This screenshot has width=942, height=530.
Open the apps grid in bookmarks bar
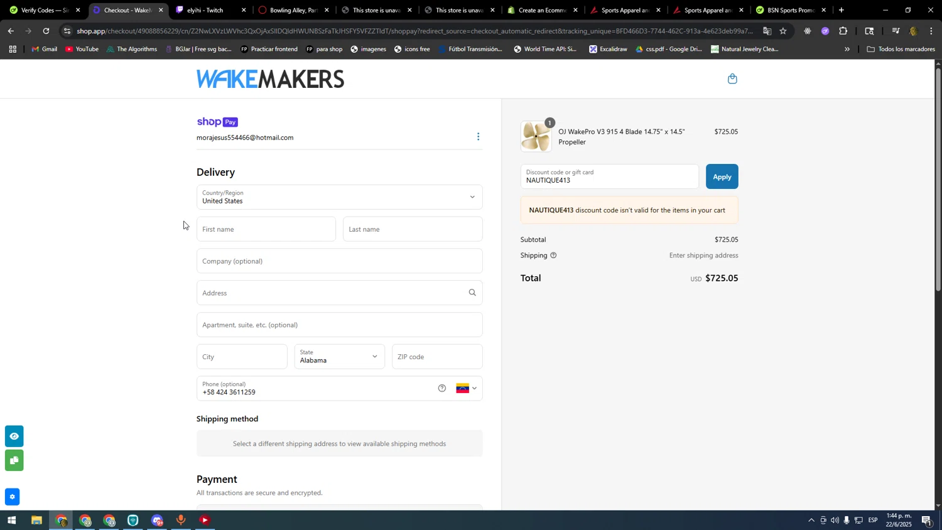pos(12,49)
